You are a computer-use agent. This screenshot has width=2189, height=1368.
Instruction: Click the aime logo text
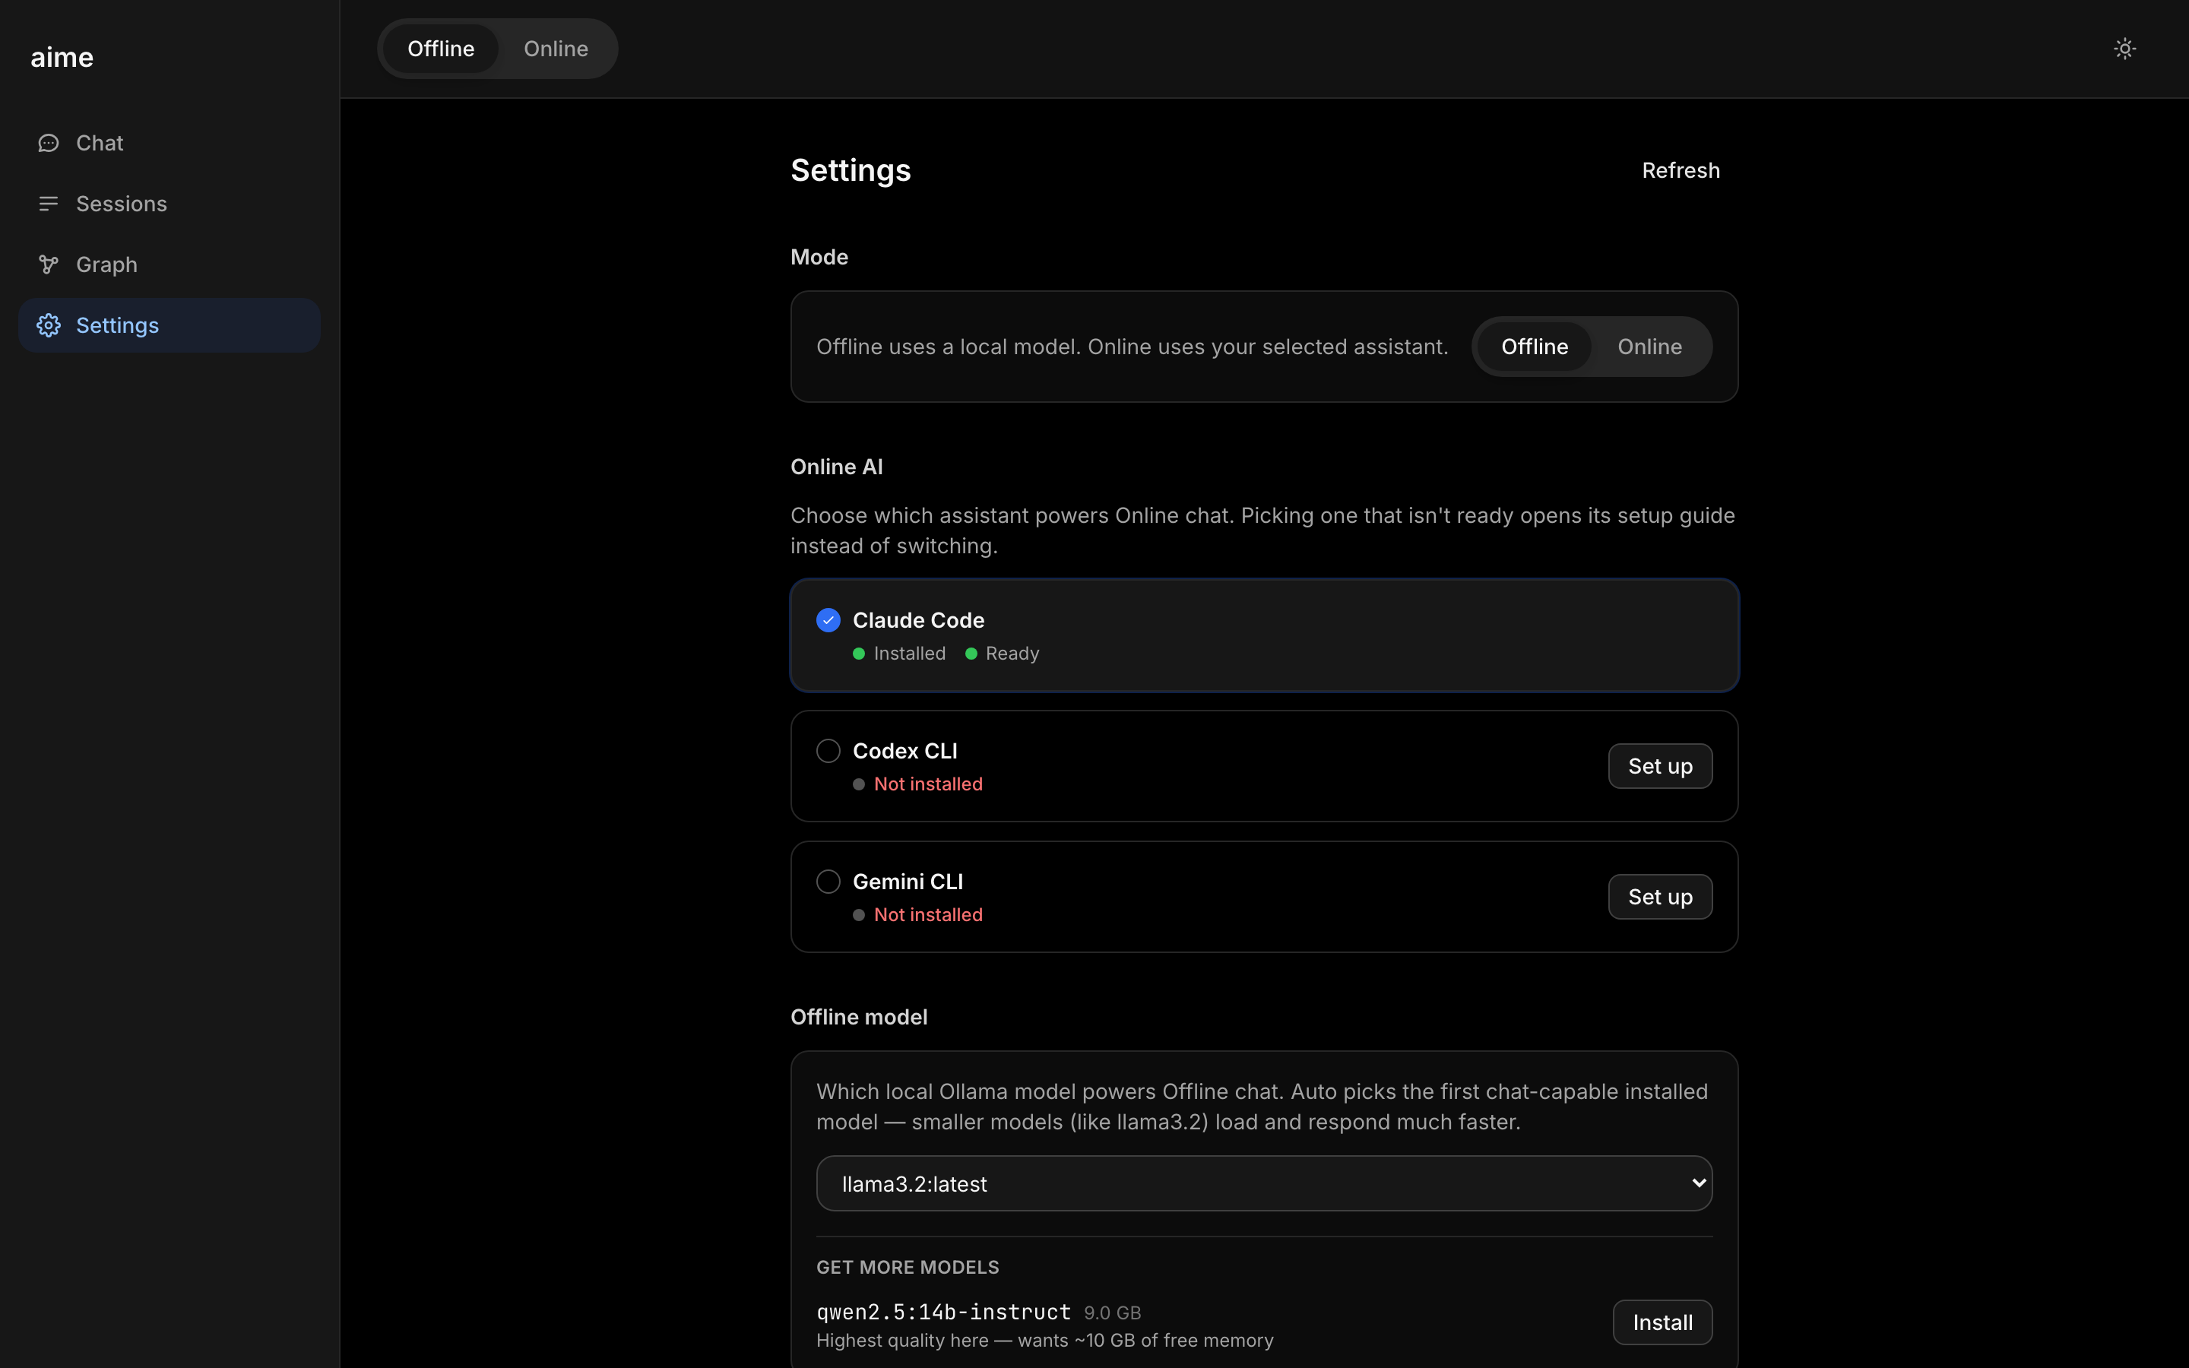[62, 57]
